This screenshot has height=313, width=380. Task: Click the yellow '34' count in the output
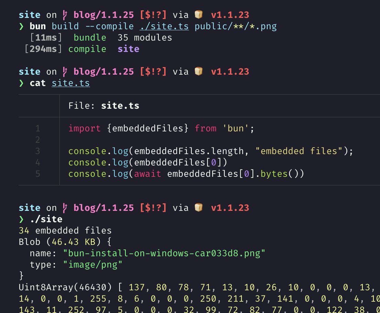tap(24, 230)
